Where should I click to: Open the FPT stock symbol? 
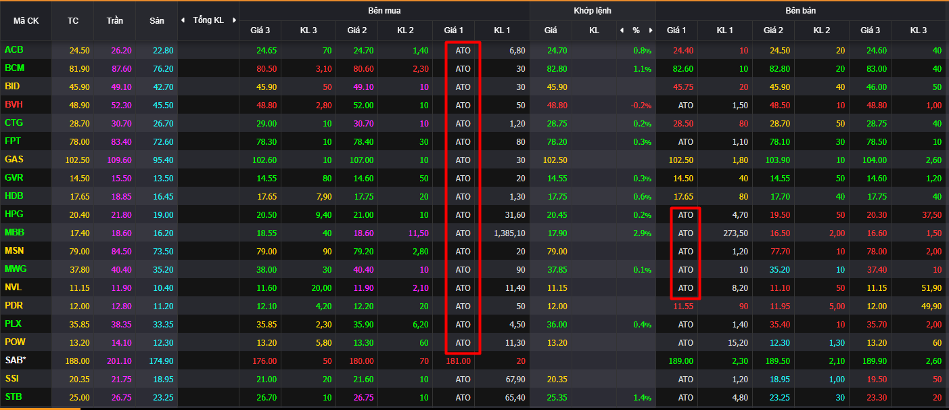pos(13,141)
